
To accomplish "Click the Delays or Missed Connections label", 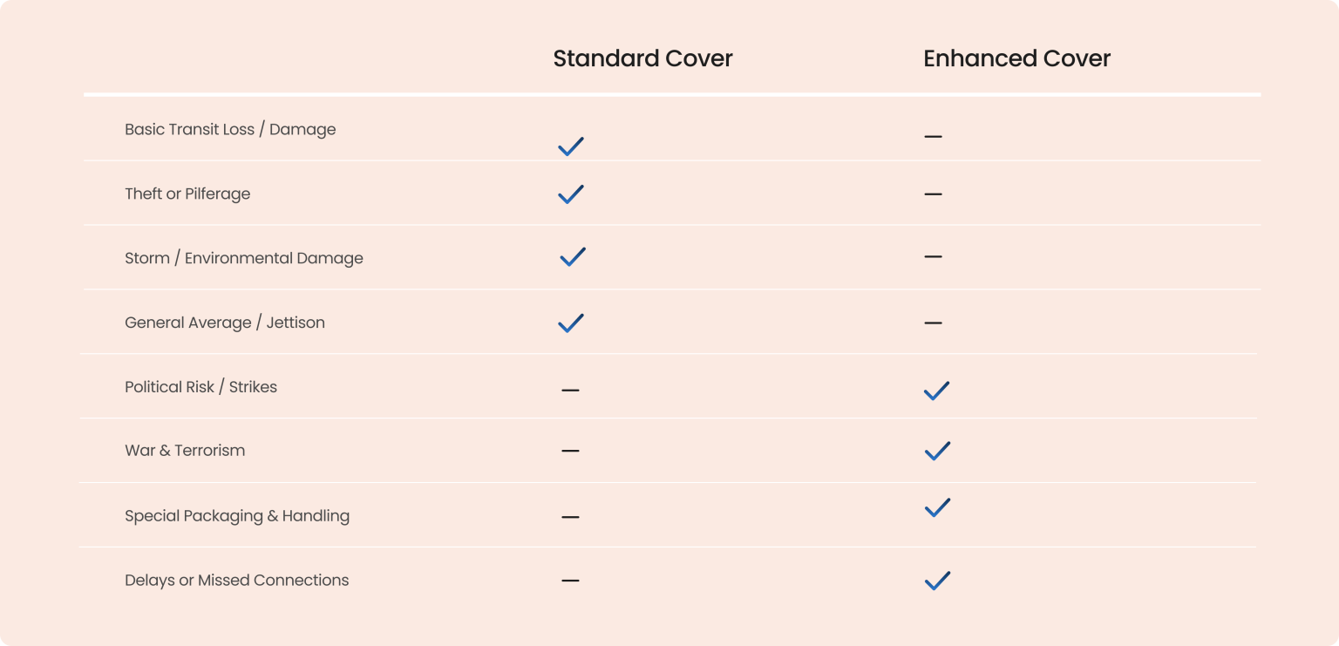I will tap(236, 580).
